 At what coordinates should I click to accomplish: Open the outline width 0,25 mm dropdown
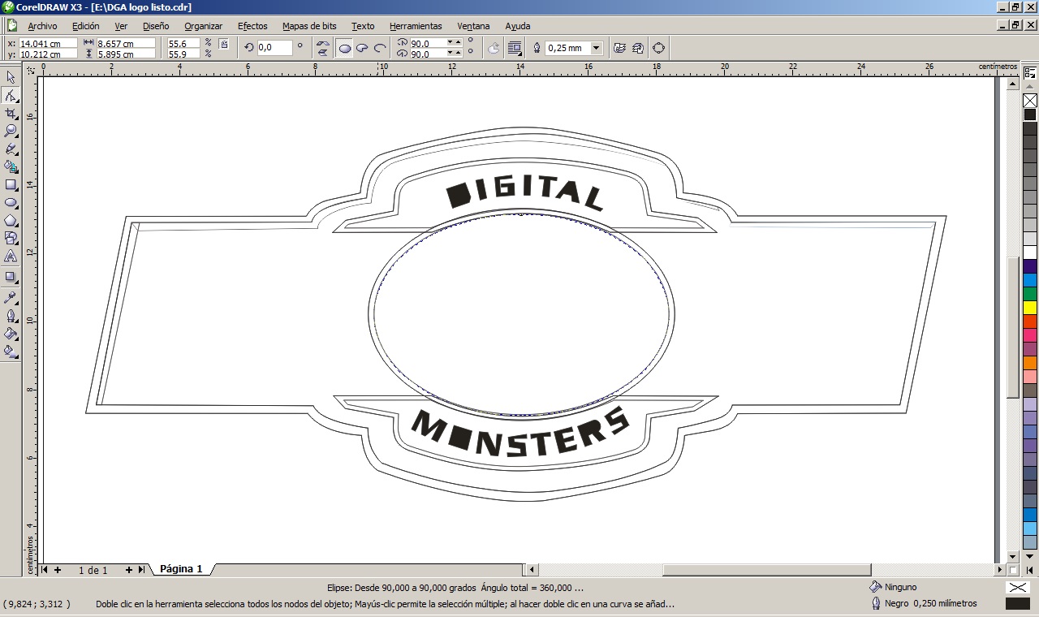click(597, 48)
